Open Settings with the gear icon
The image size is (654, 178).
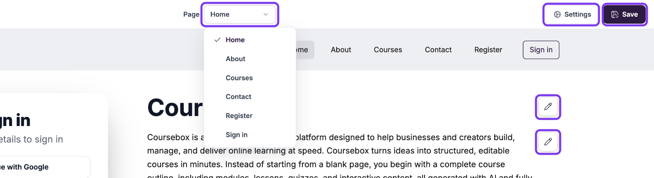(572, 15)
